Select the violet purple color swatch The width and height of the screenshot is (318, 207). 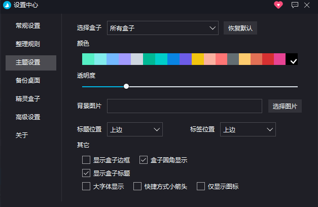[186, 59]
